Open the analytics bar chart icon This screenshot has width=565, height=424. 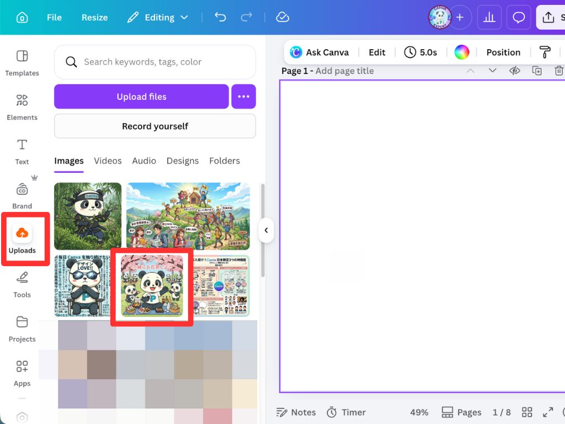point(489,17)
